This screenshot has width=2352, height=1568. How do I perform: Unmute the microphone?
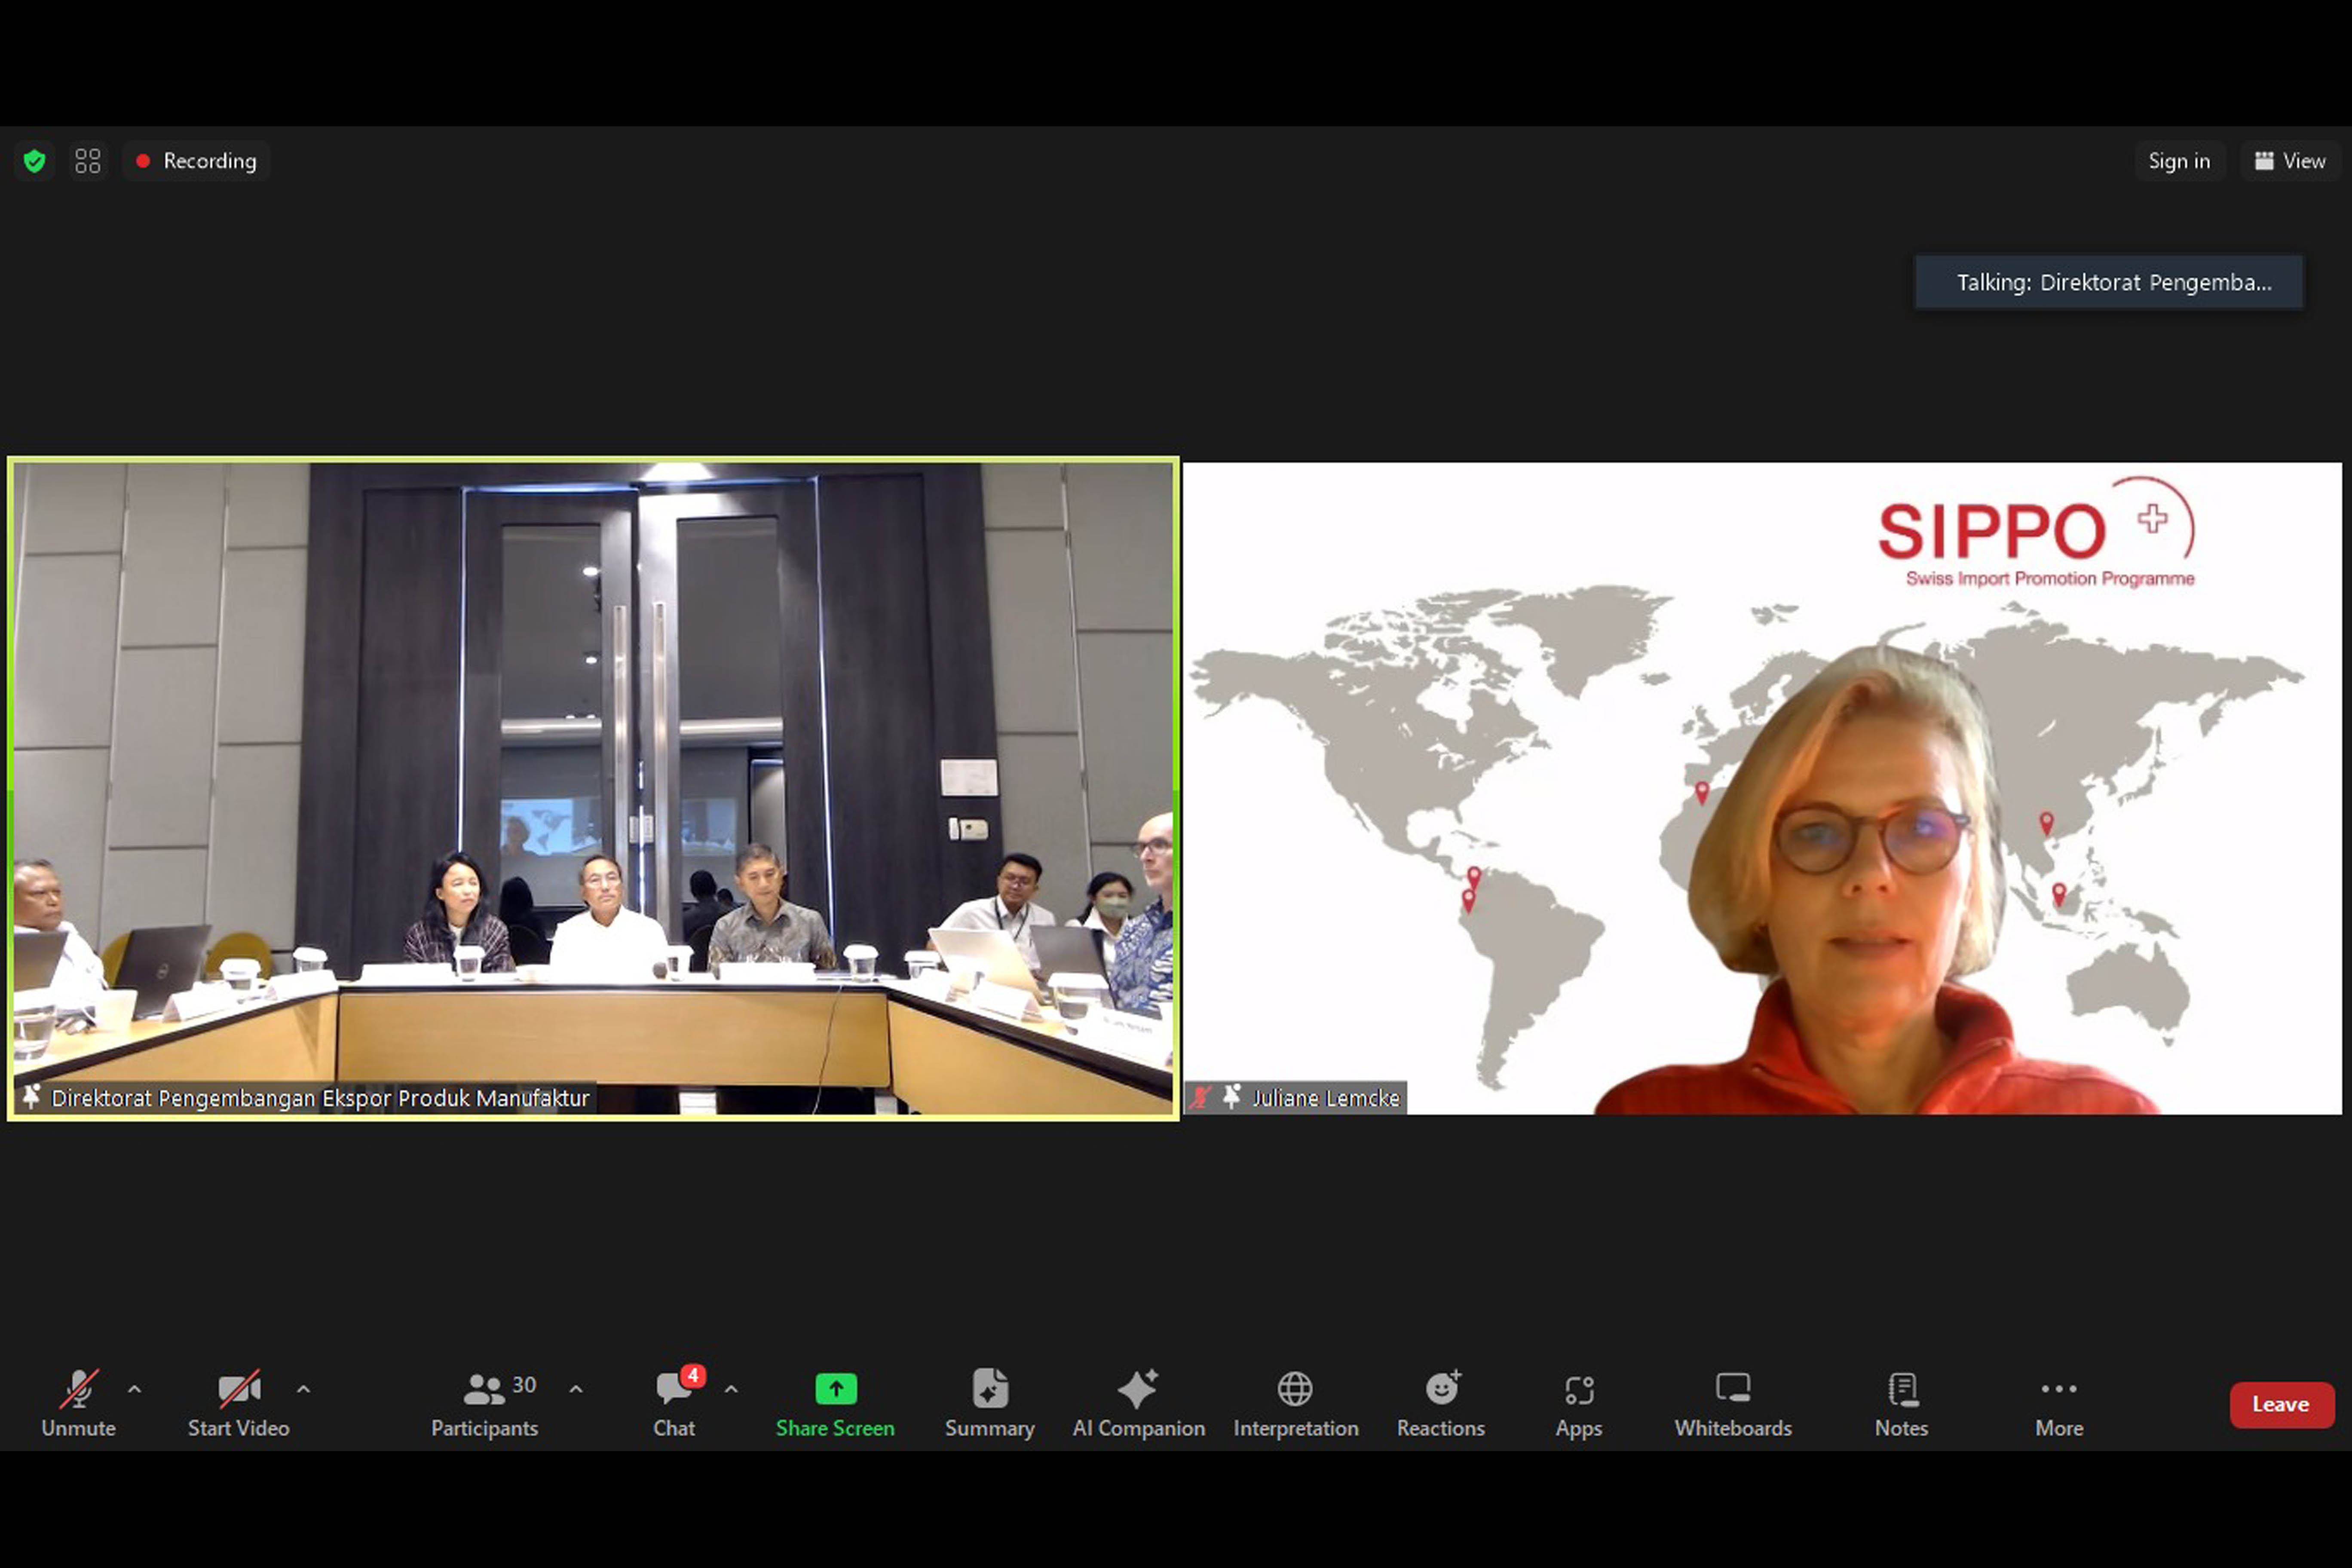pyautogui.click(x=78, y=1404)
